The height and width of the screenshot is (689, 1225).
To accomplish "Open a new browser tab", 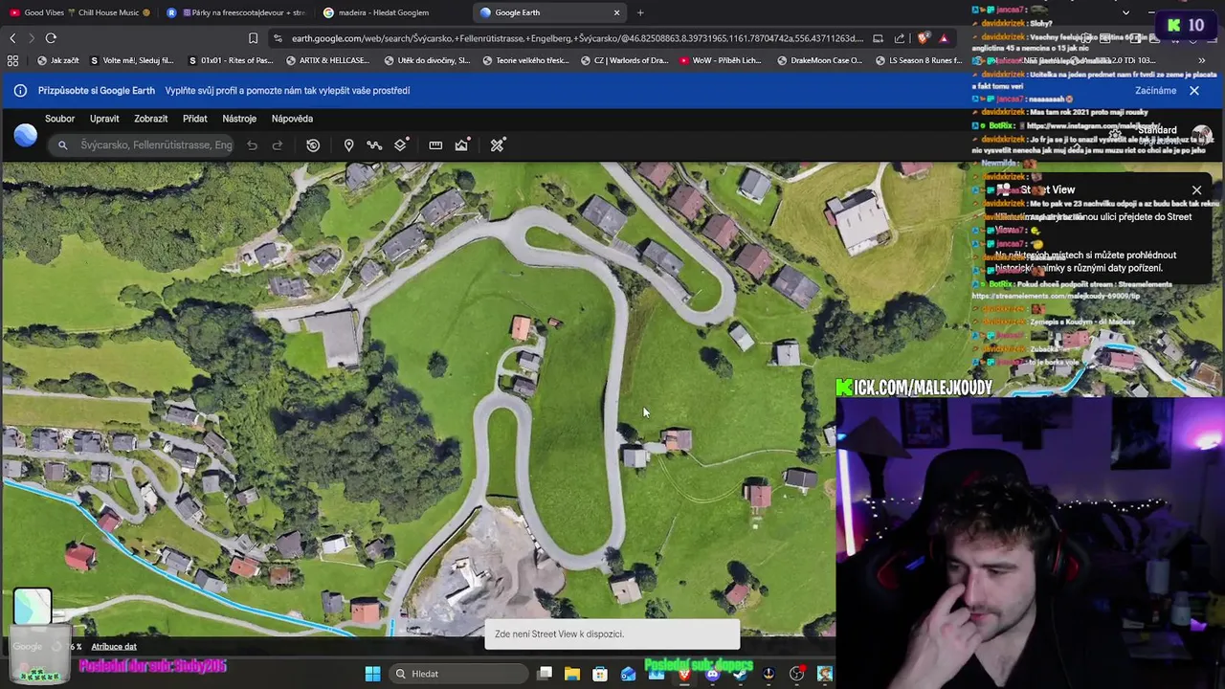I will coord(640,12).
